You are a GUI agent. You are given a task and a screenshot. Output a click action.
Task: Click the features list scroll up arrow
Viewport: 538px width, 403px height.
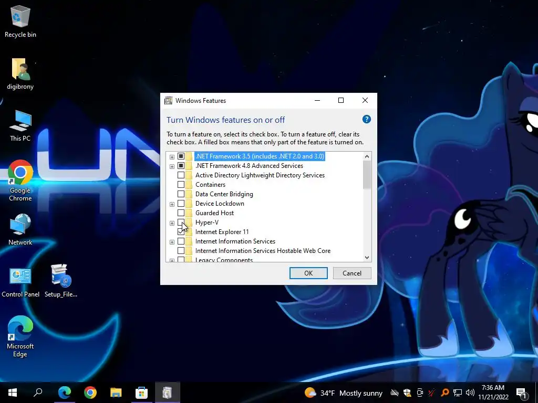click(x=367, y=156)
